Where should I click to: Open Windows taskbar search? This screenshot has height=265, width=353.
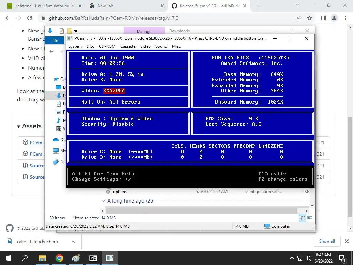tap(25, 258)
